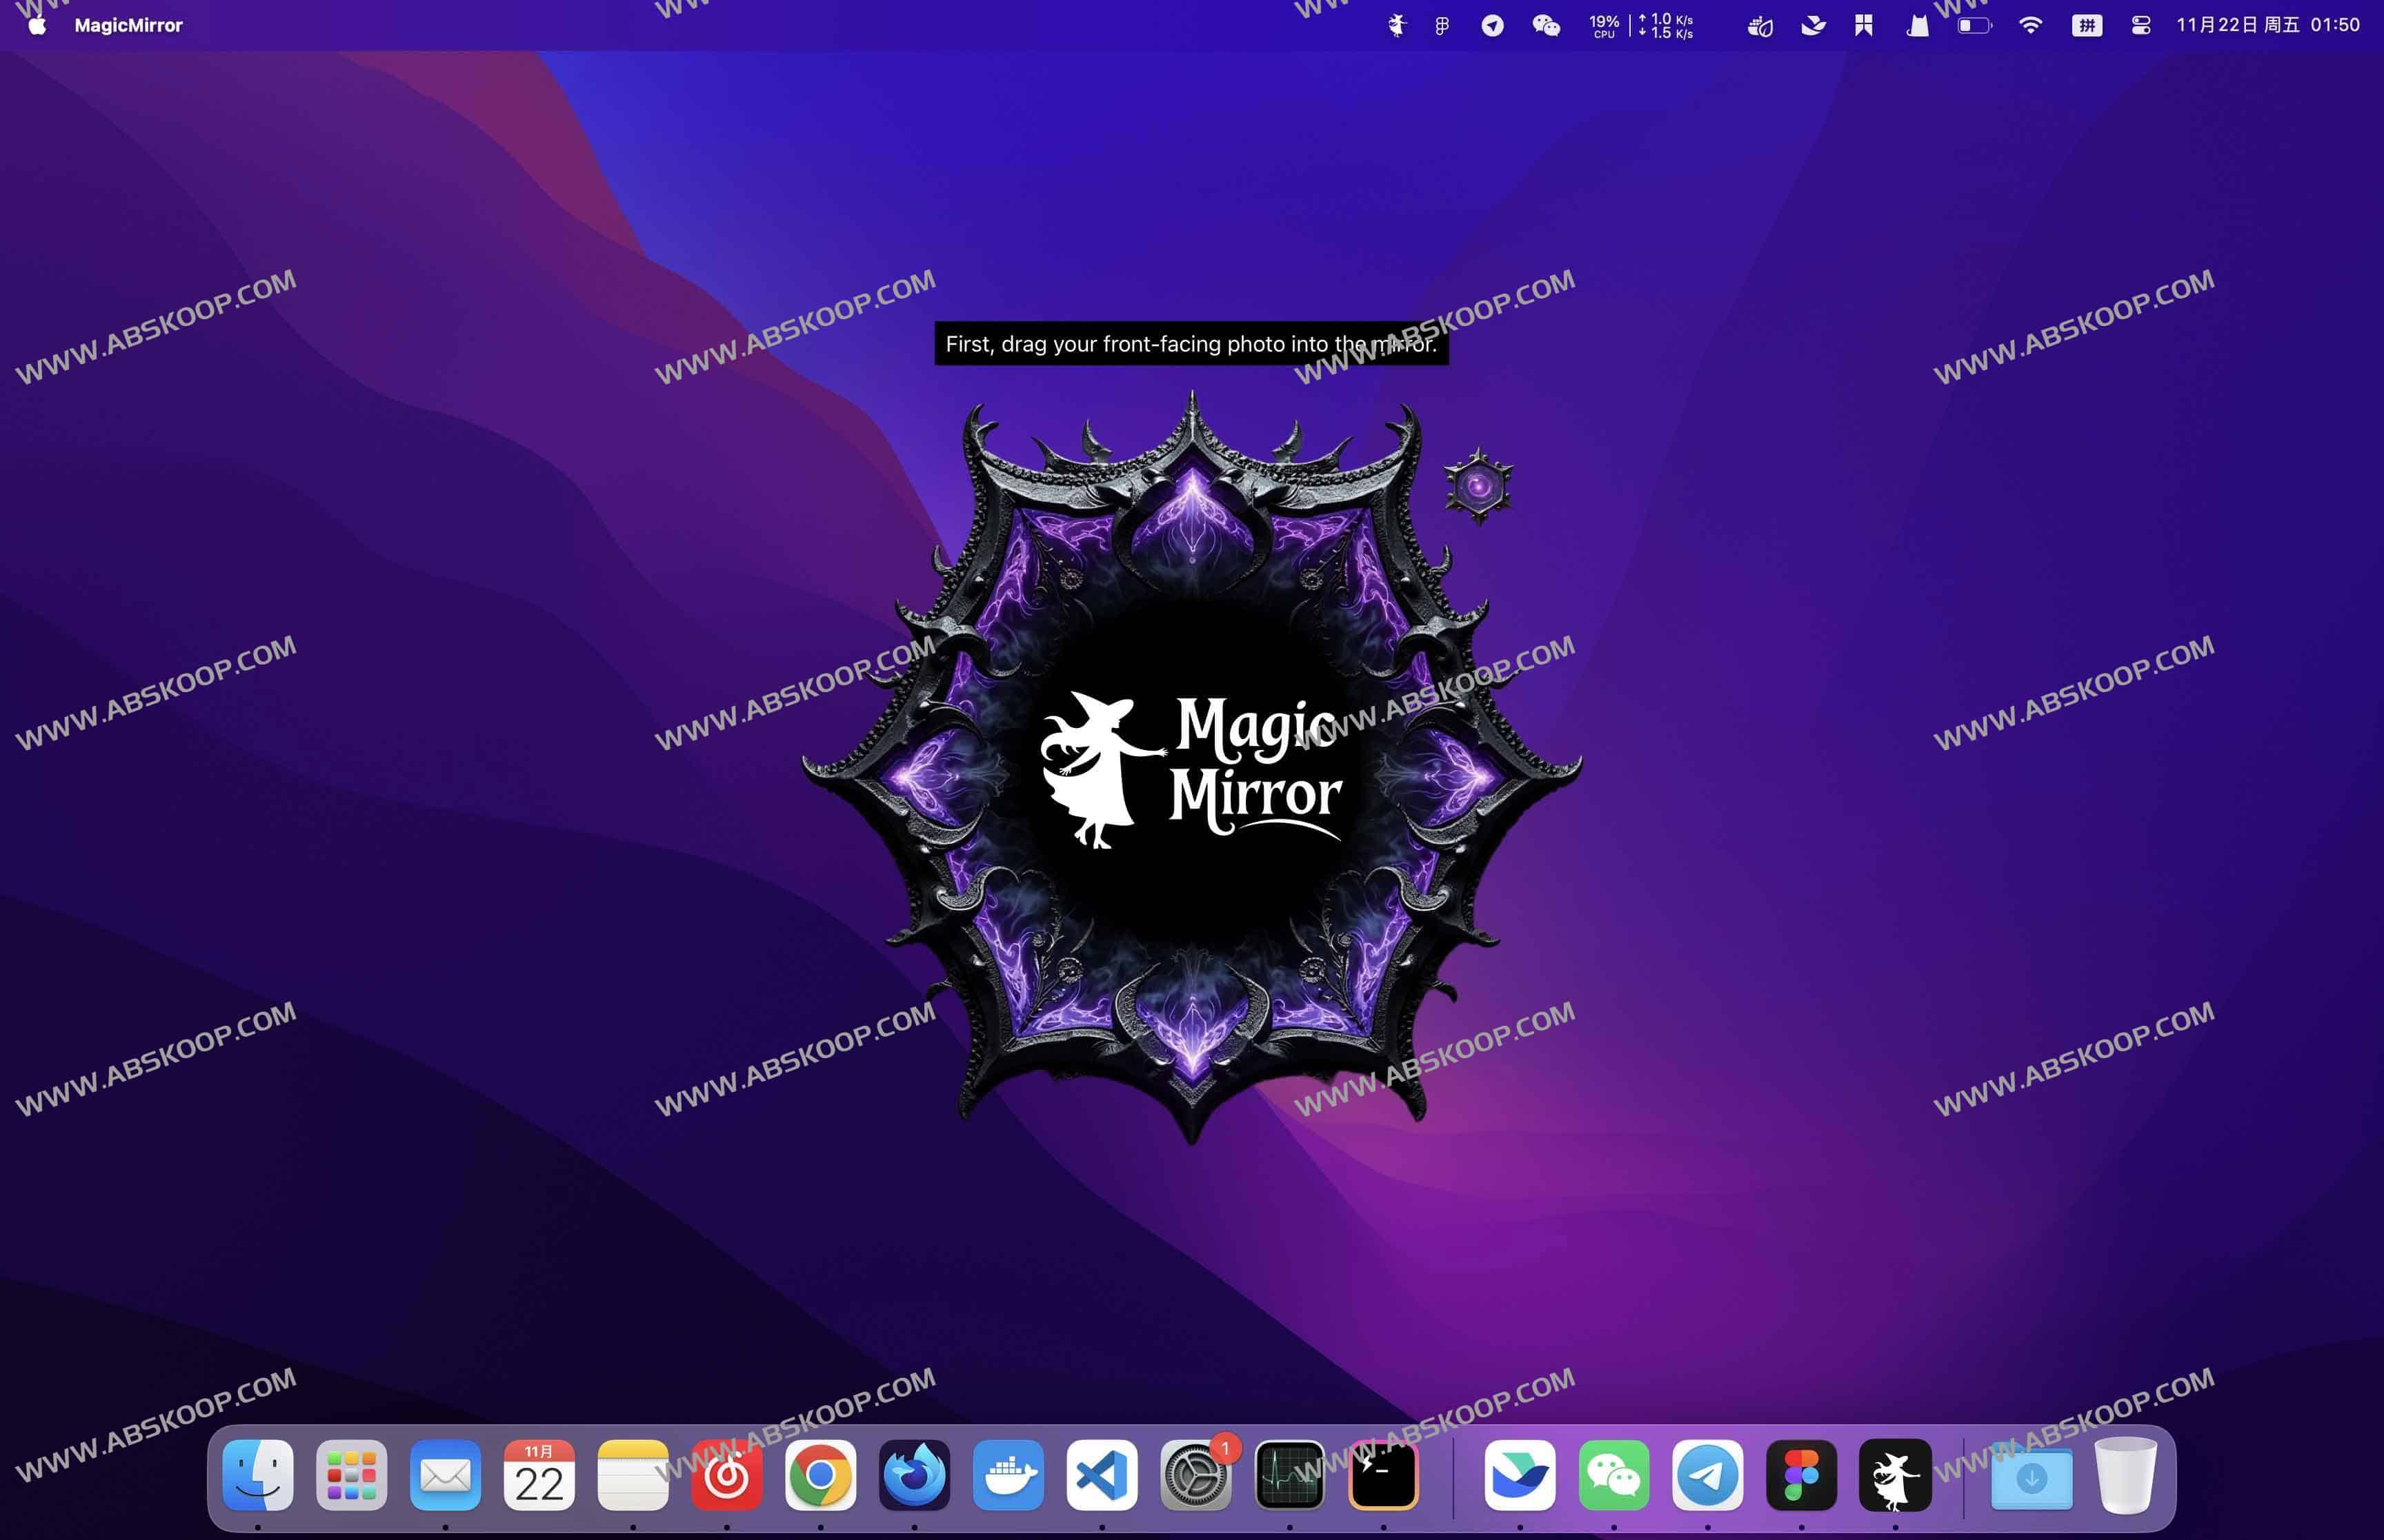Open Control Center toggles in menu bar
The width and height of the screenshot is (2384, 1540).
[x=2140, y=25]
